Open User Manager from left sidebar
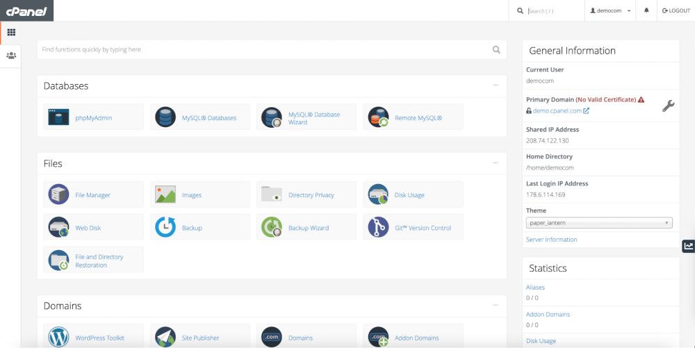This screenshot has width=695, height=348. tap(11, 56)
